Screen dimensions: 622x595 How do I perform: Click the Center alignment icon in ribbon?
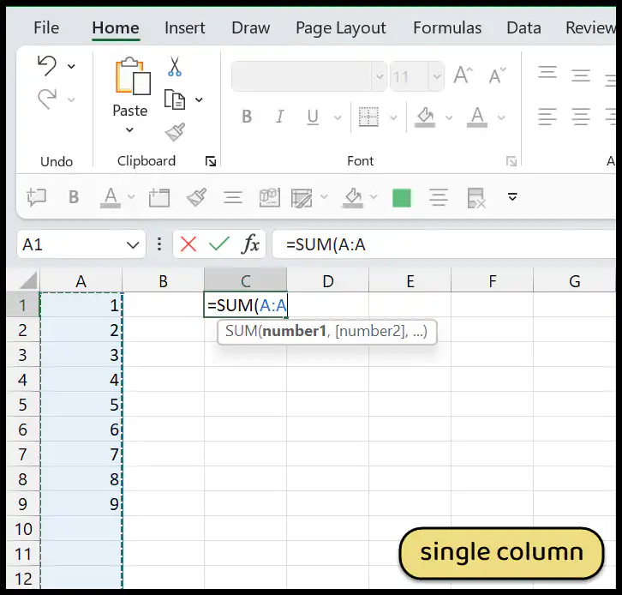581,117
